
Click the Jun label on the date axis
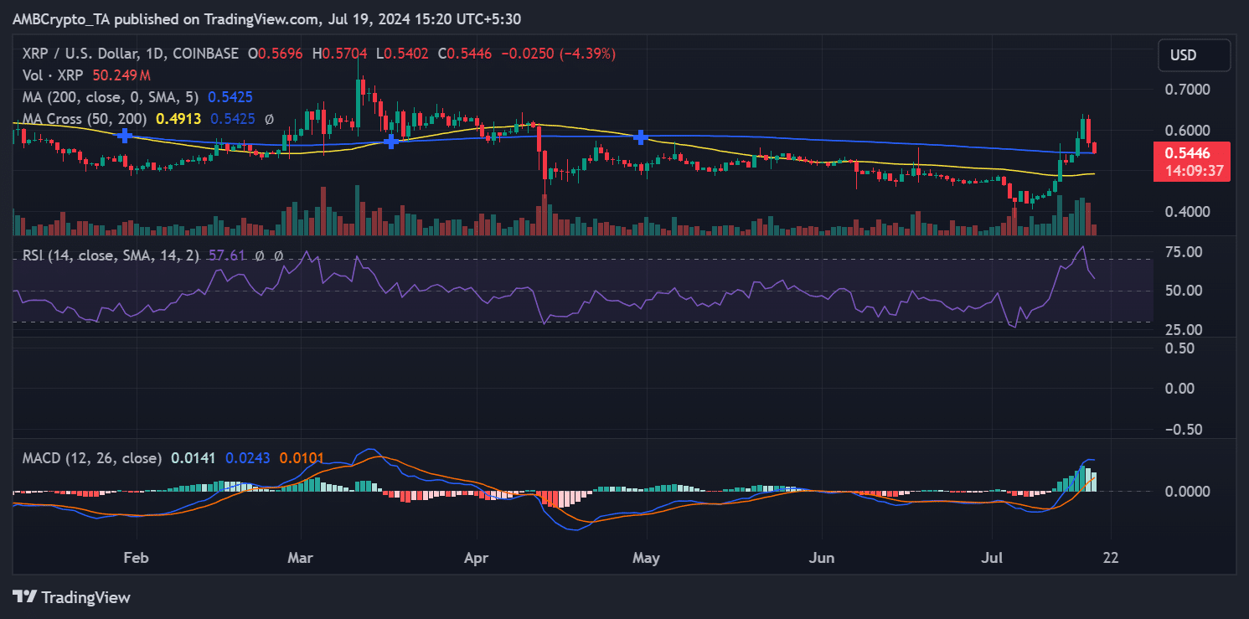coord(821,557)
